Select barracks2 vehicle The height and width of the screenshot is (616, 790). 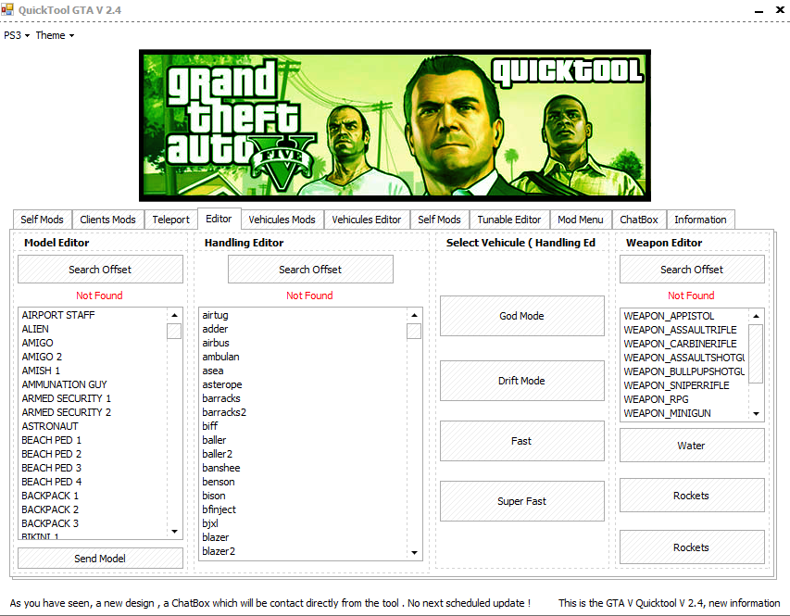click(303, 412)
